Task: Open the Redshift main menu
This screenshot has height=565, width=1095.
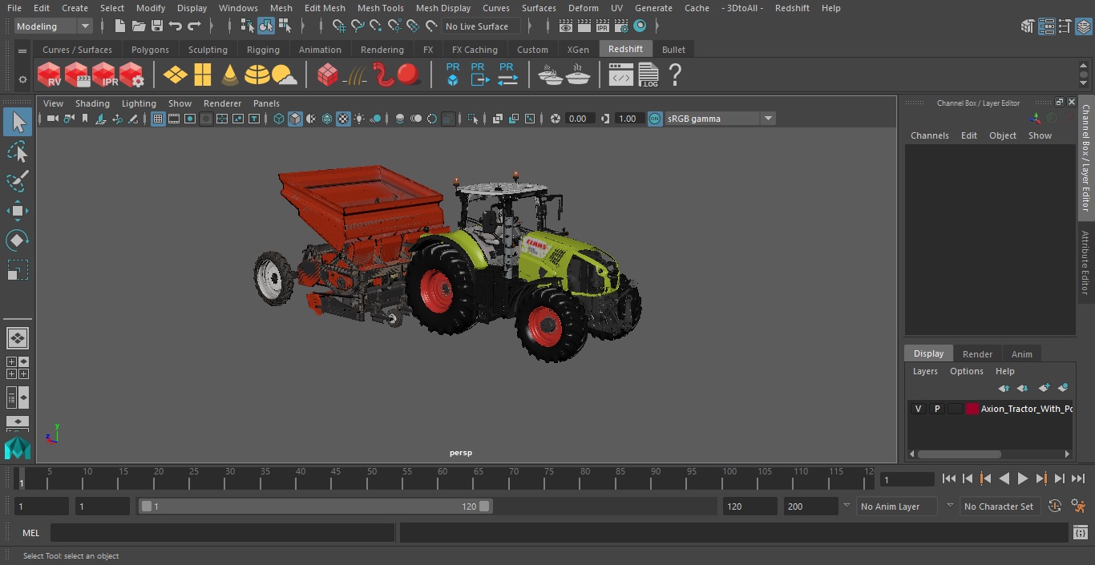Action: click(x=792, y=8)
